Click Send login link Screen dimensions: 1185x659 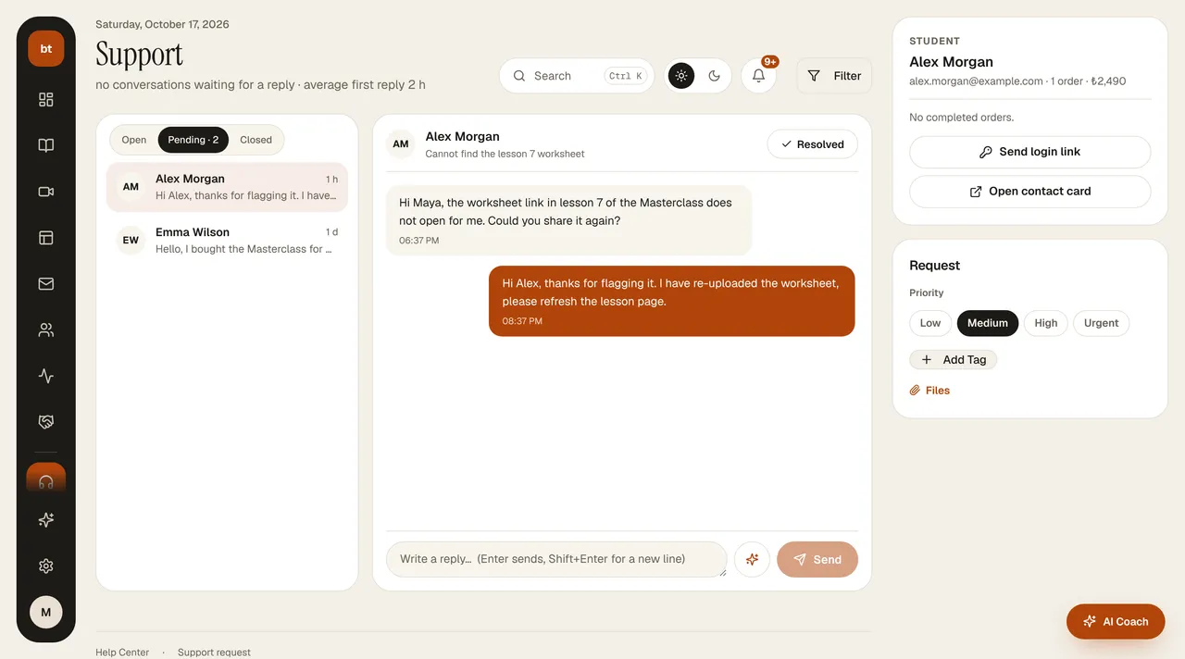[x=1030, y=152]
